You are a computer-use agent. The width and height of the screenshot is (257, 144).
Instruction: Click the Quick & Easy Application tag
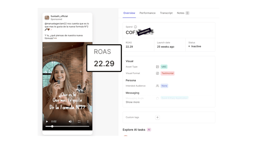174,98
